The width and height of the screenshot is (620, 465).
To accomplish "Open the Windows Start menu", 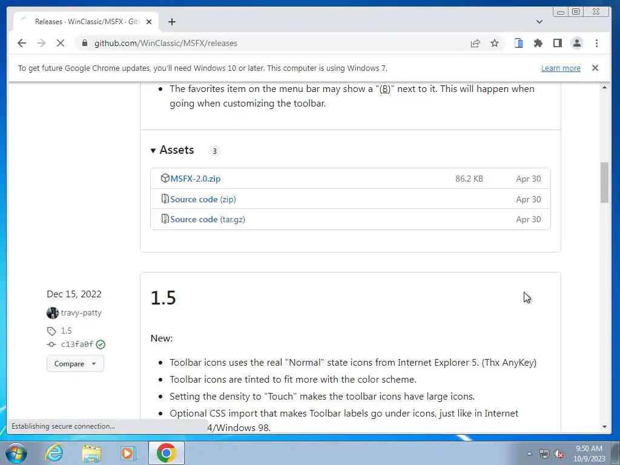I will [16, 453].
